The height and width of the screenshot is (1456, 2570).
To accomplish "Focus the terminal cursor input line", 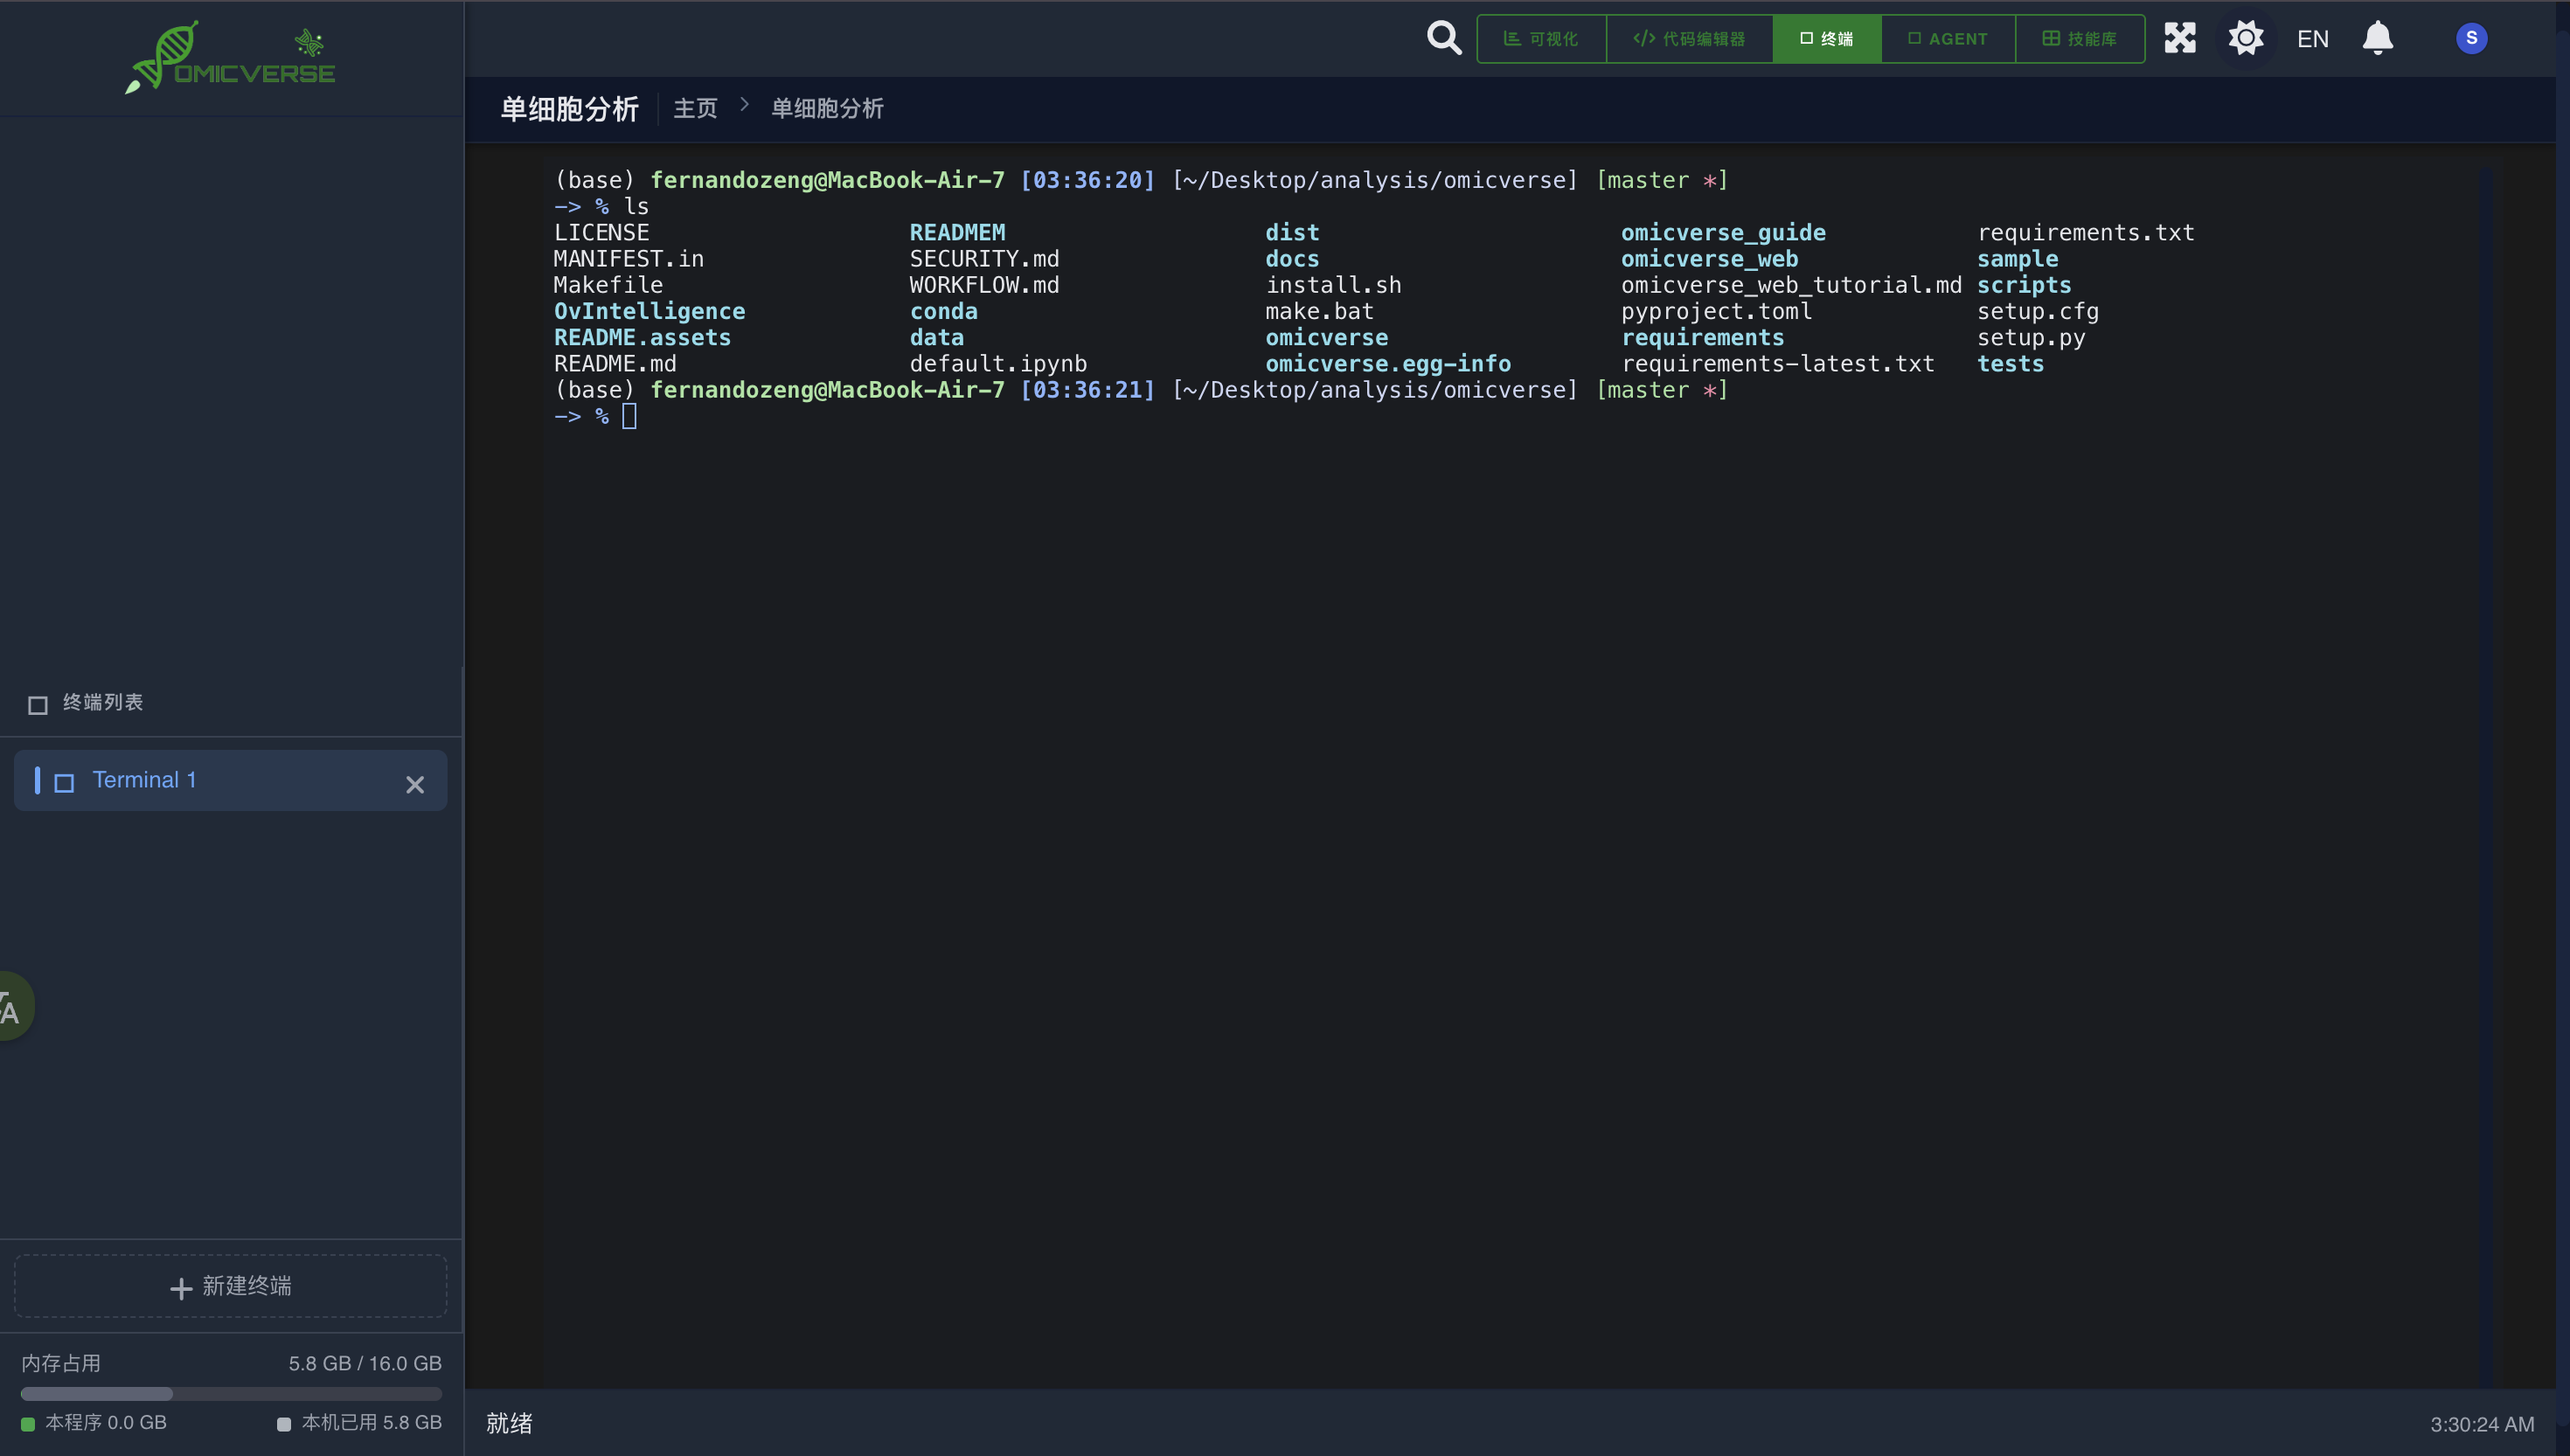I will coord(630,416).
